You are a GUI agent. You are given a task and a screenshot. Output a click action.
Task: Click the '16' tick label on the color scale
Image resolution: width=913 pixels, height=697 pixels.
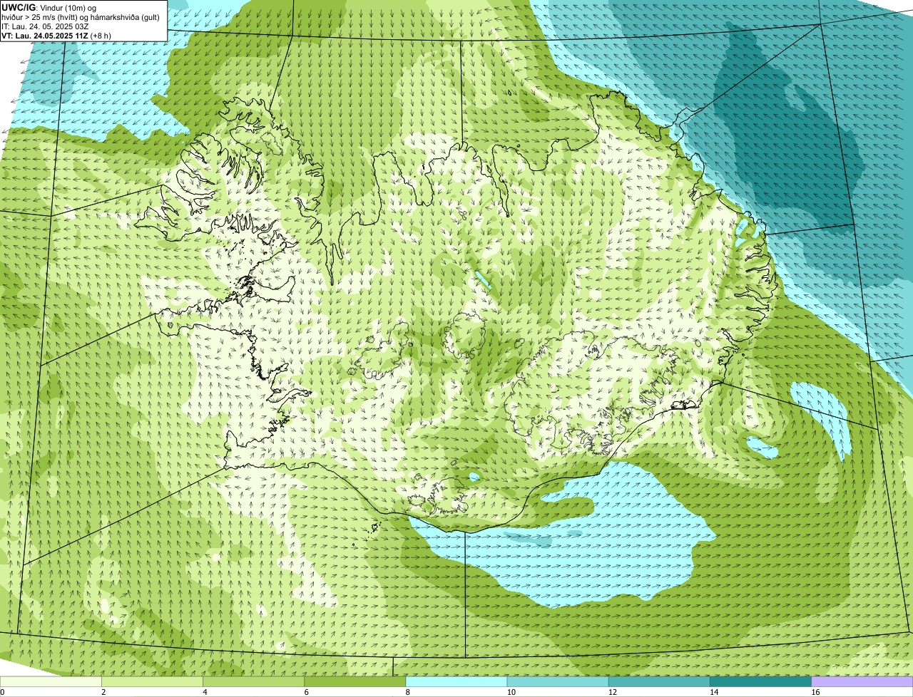tap(815, 692)
